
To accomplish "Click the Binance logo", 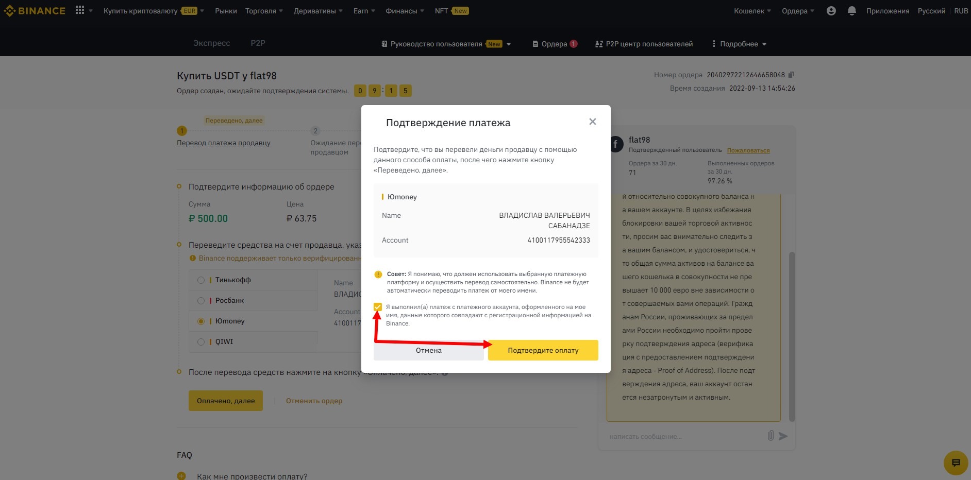I will coord(35,11).
